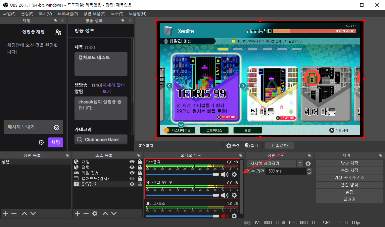
Task: Mute the 데스크탑 오디오 channel
Action: 225,195
